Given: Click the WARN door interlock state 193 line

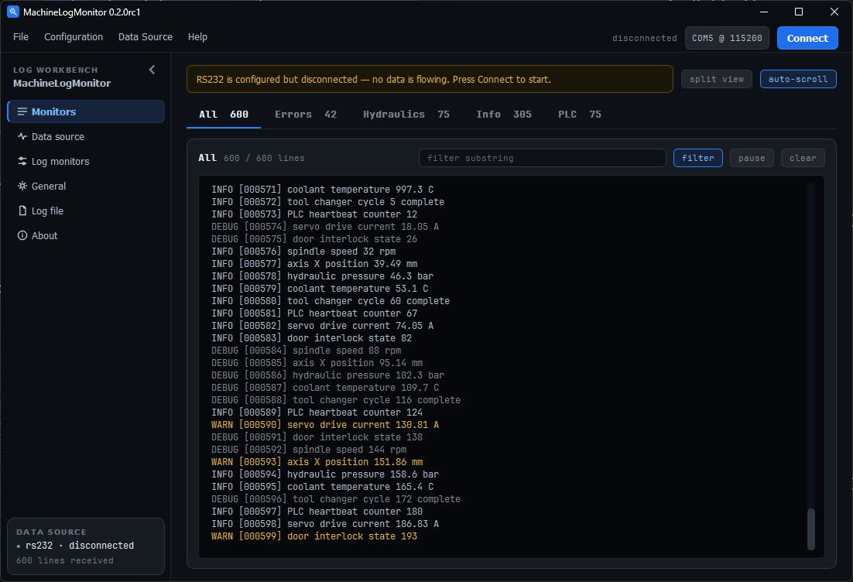Looking at the screenshot, I should point(314,536).
